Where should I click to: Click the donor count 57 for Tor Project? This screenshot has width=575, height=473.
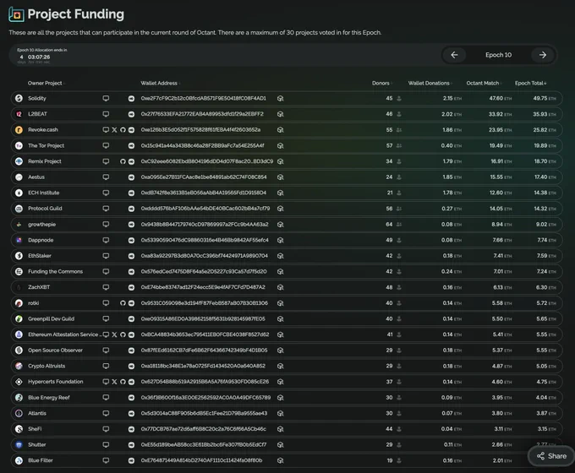(x=389, y=145)
